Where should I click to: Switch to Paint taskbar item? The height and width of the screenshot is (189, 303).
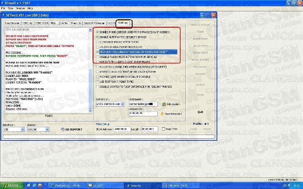180,186
